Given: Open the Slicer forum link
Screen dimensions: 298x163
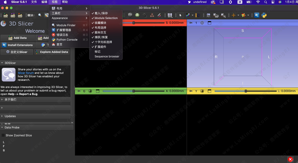Looking at the screenshot, I should tap(26, 73).
